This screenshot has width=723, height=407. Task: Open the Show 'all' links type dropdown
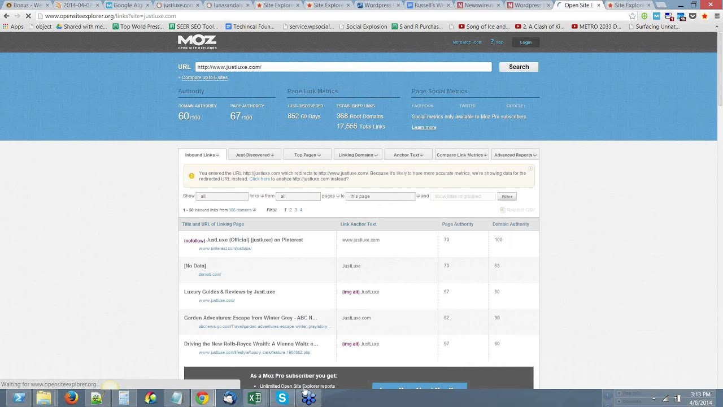pyautogui.click(x=222, y=196)
